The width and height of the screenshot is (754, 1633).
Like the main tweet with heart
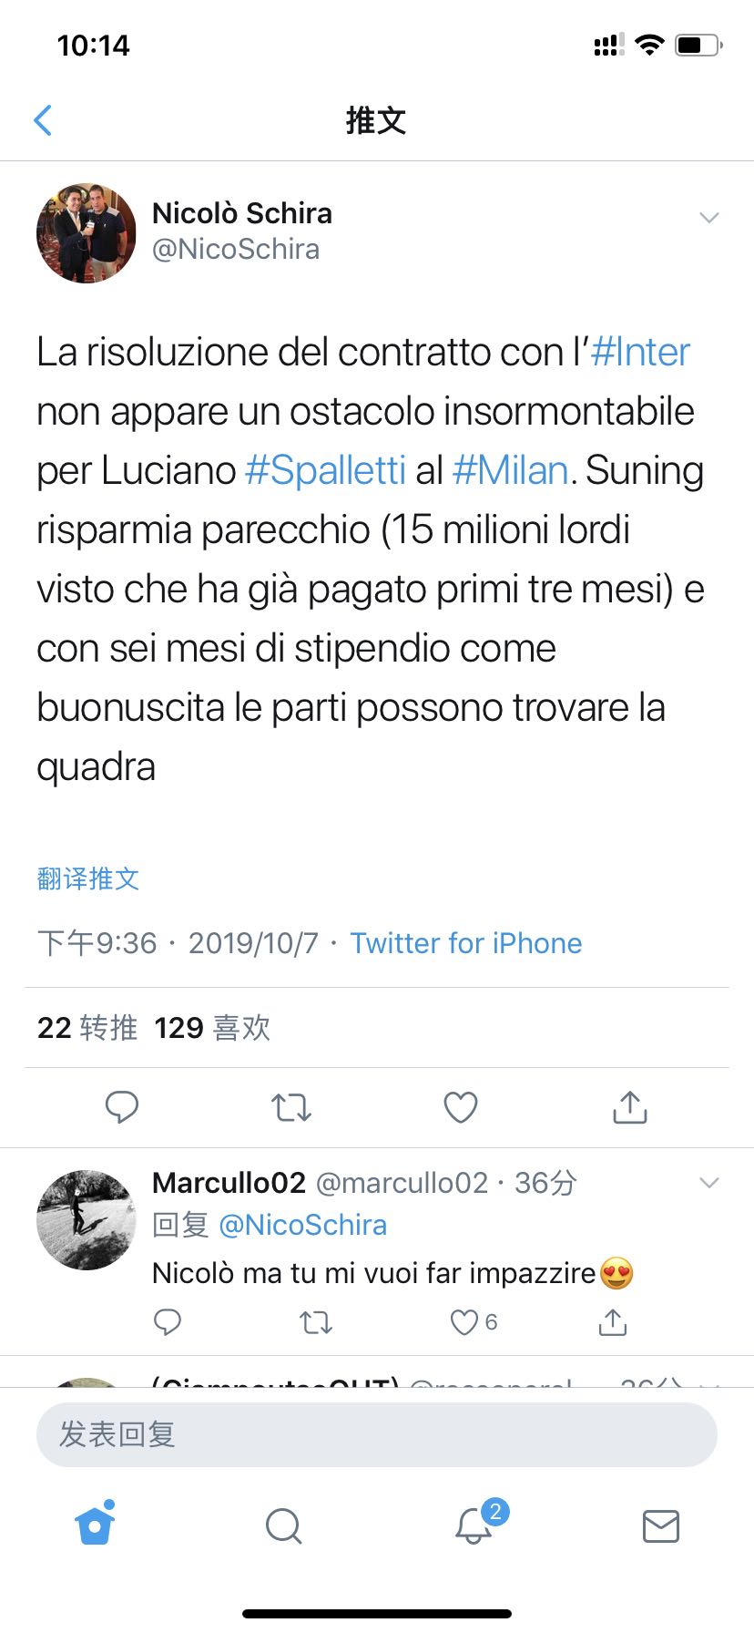460,1107
